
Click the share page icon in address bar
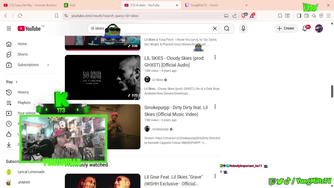(x=234, y=16)
